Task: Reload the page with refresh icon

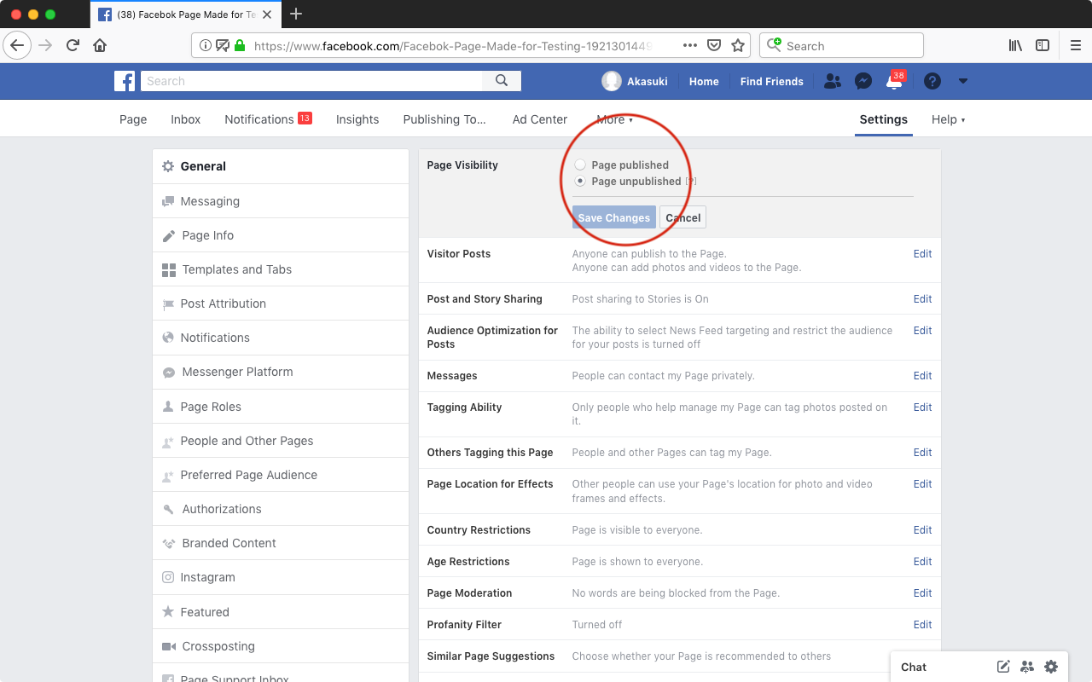Action: pos(73,45)
